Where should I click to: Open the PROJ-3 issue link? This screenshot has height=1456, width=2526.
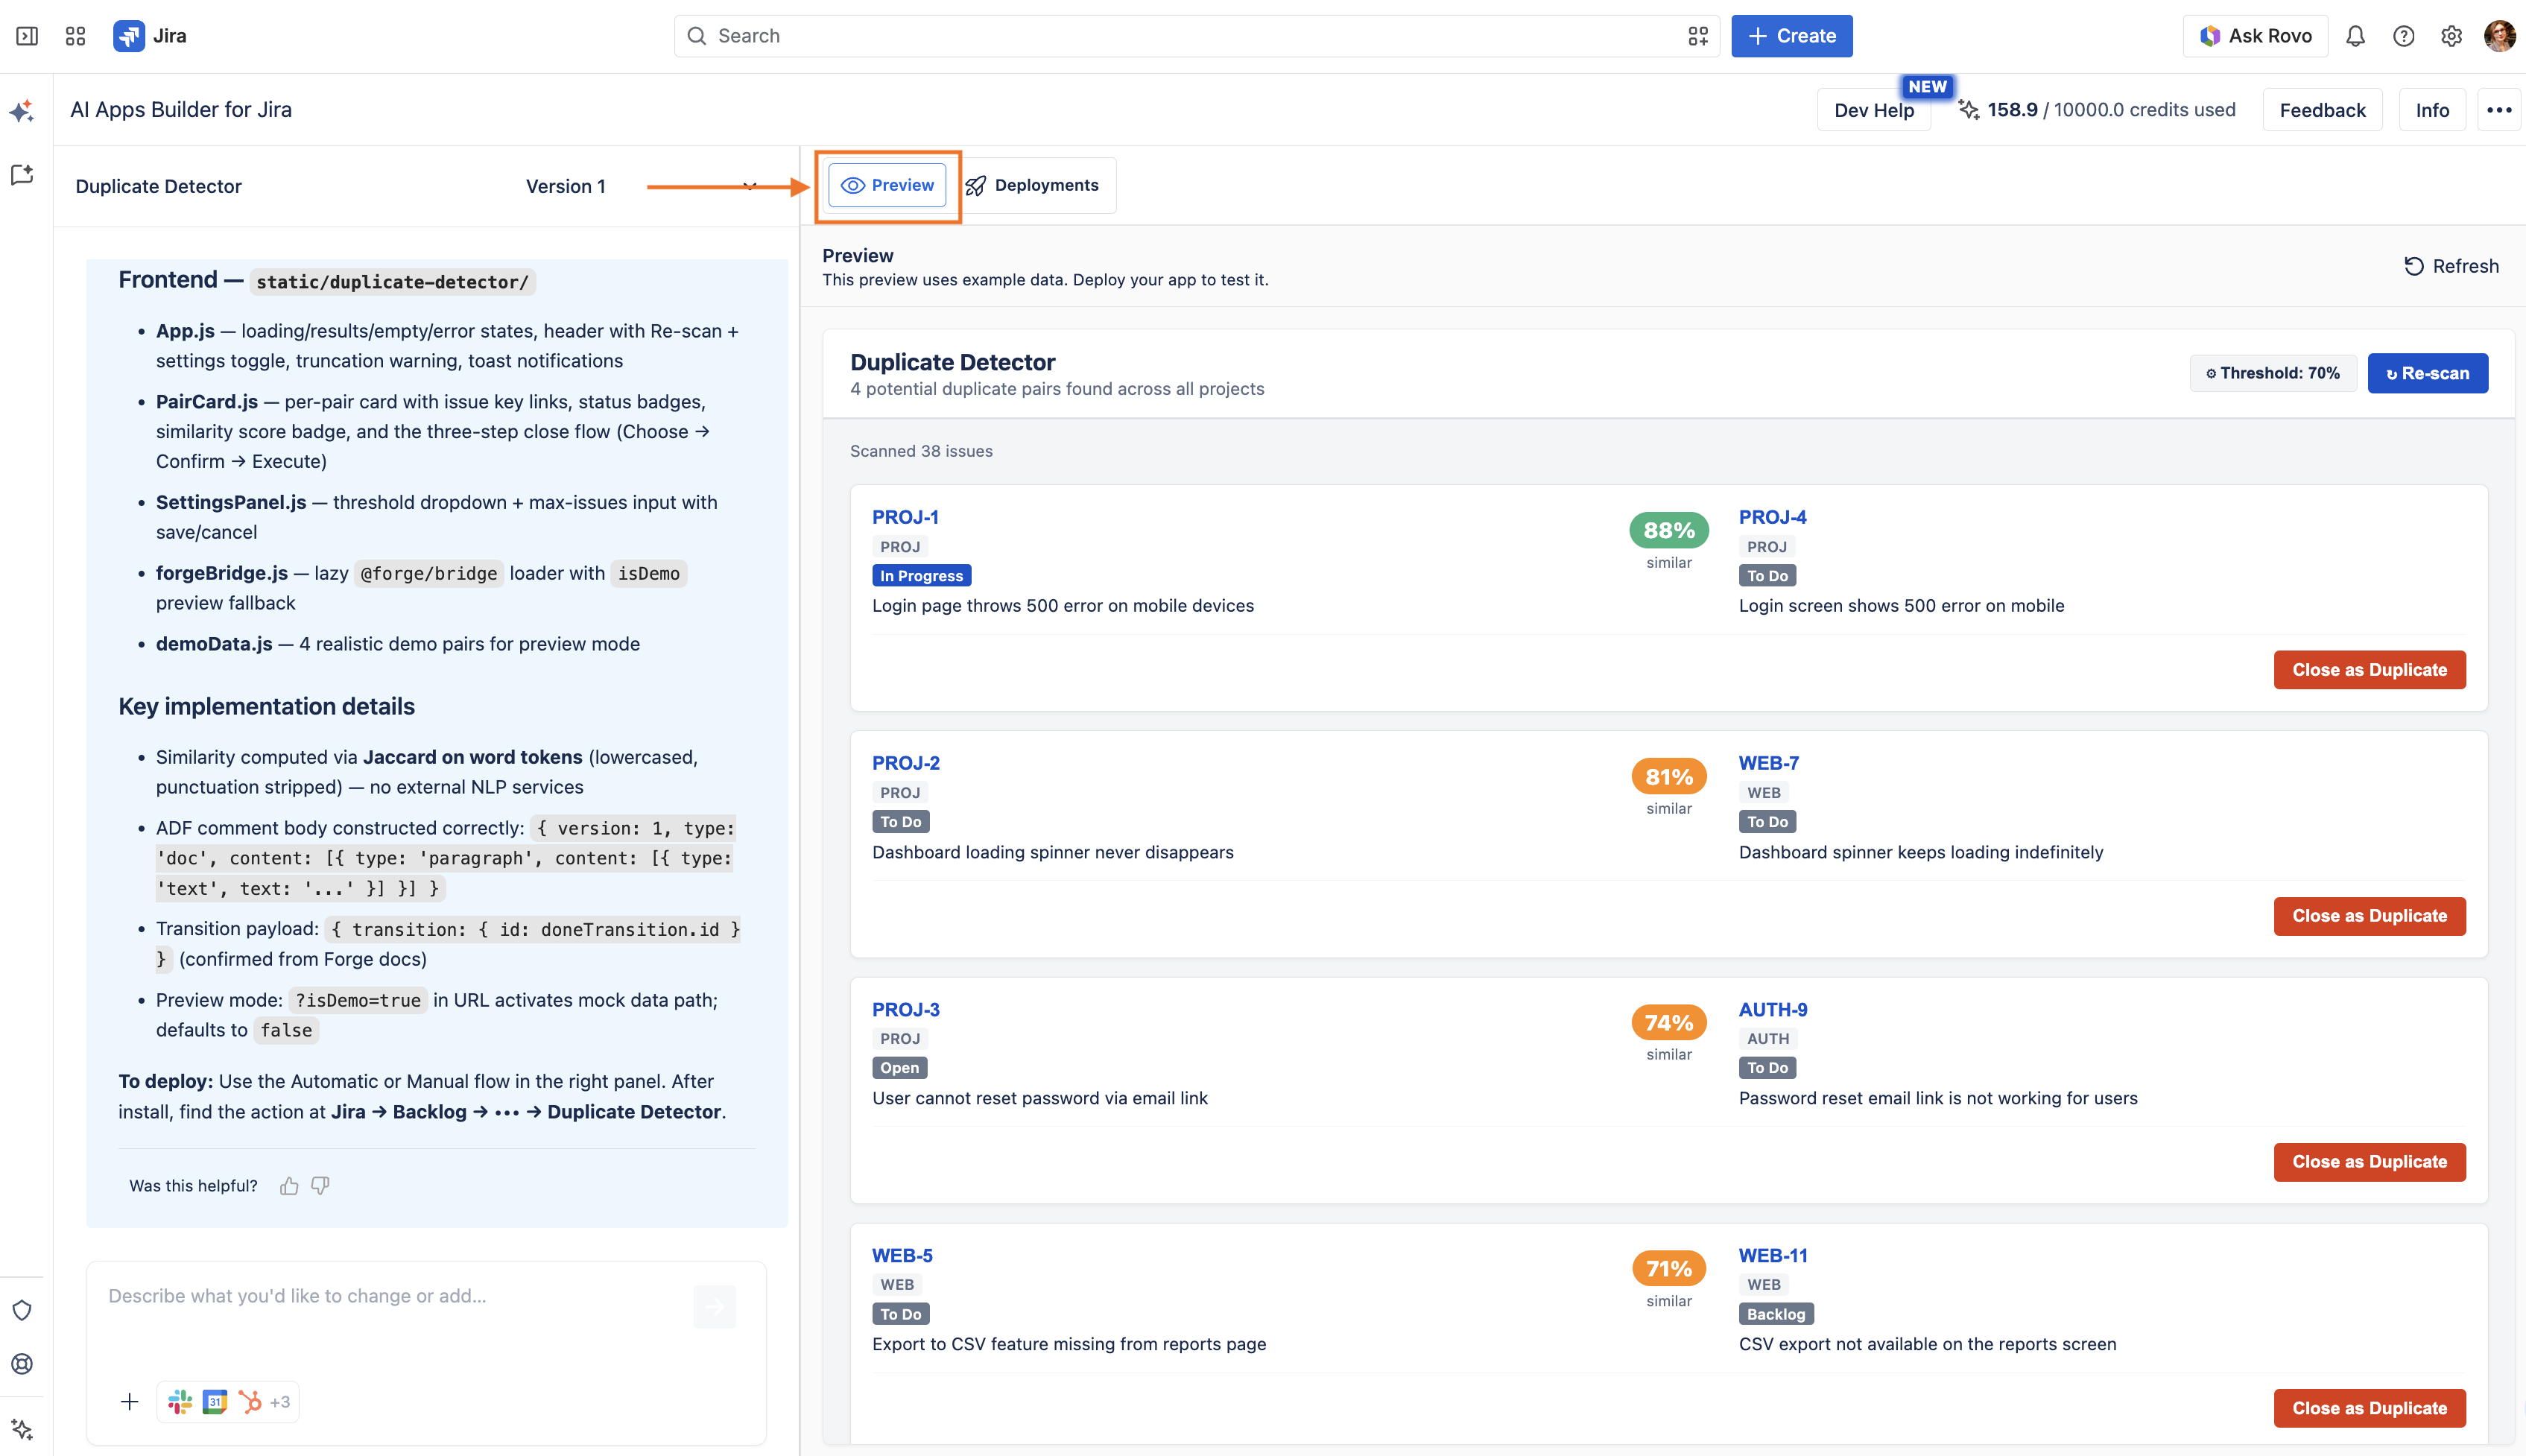[x=906, y=1009]
